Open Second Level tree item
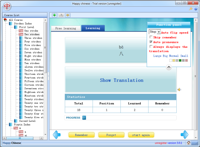This screenshot has height=147, width=200. [x=27, y=121]
